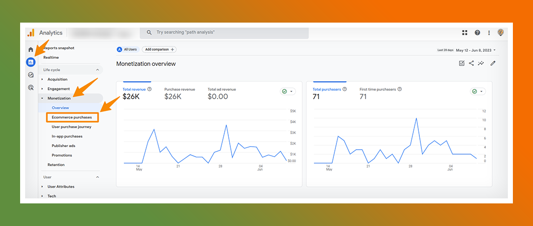The image size is (533, 226).
Task: Collapse the Life cycle section
Action: [x=97, y=70]
